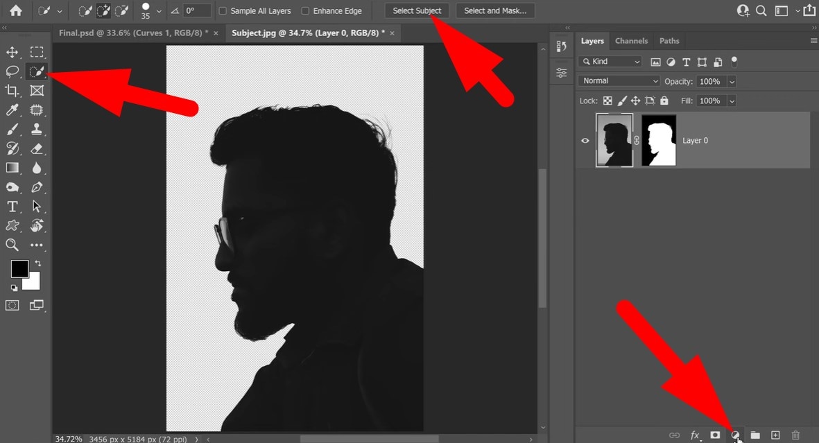Select the Eraser tool
Image resolution: width=819 pixels, height=443 pixels.
click(x=37, y=148)
